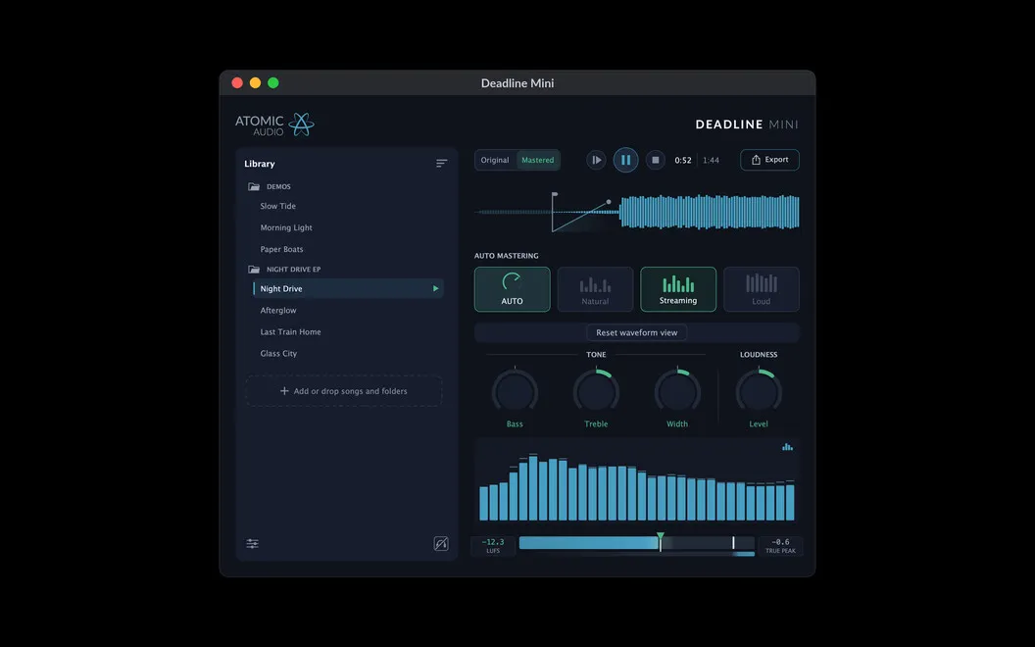Click the Atomic Audio logo
The image size is (1035, 647).
(274, 124)
